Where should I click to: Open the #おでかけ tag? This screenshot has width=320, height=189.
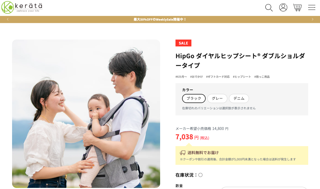[196, 77]
